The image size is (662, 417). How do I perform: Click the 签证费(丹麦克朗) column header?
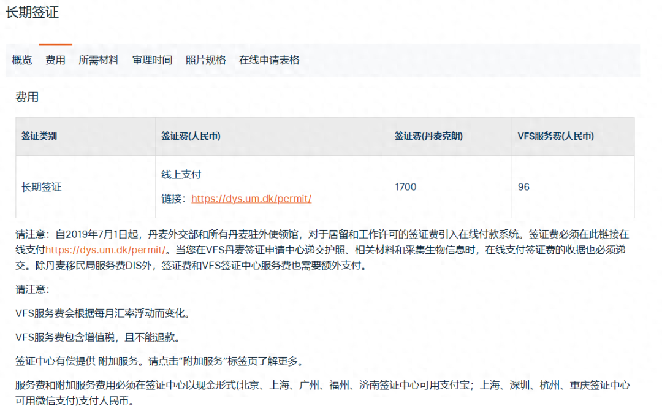tap(431, 136)
